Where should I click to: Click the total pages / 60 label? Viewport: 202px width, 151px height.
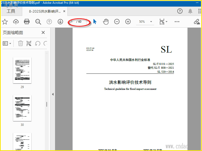click(79, 22)
